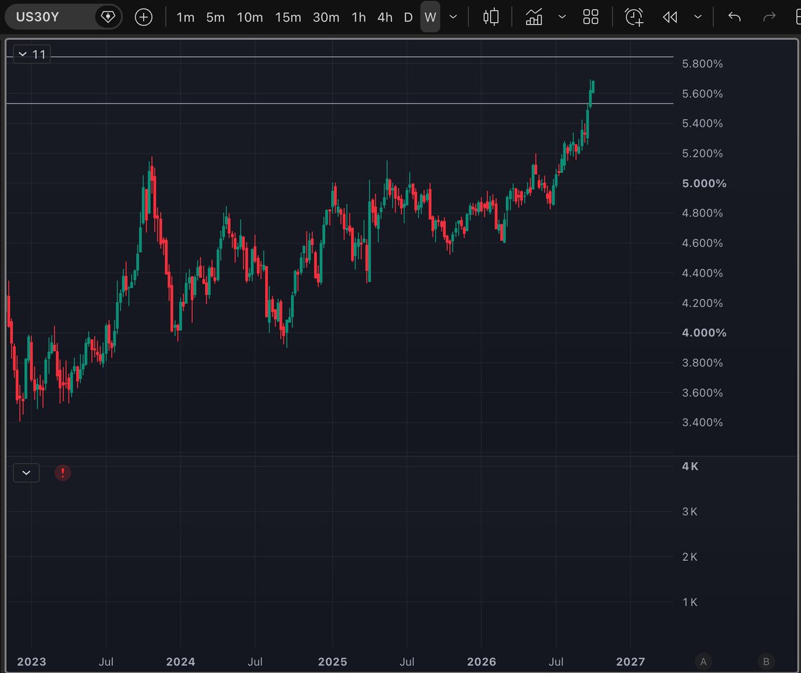Collapse the indicator legend showing 11

tap(32, 54)
